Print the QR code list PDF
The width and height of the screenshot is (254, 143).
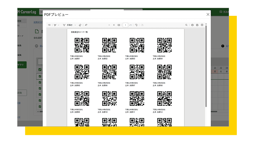point(192,25)
